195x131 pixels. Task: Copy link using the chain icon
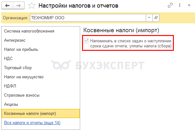pos(170,5)
